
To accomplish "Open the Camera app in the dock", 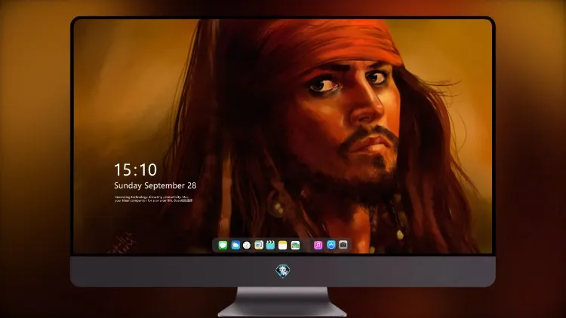I will coord(343,245).
